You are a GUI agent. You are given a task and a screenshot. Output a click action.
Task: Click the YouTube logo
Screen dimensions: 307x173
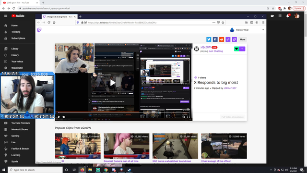coord(18,16)
